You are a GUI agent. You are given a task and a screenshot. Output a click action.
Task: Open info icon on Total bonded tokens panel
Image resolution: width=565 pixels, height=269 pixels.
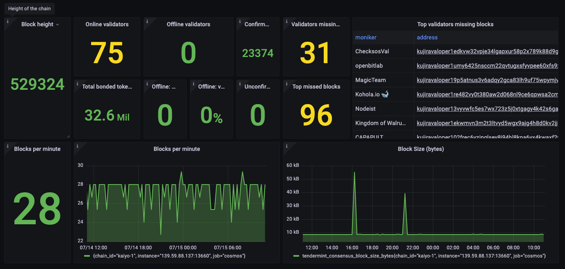77,82
